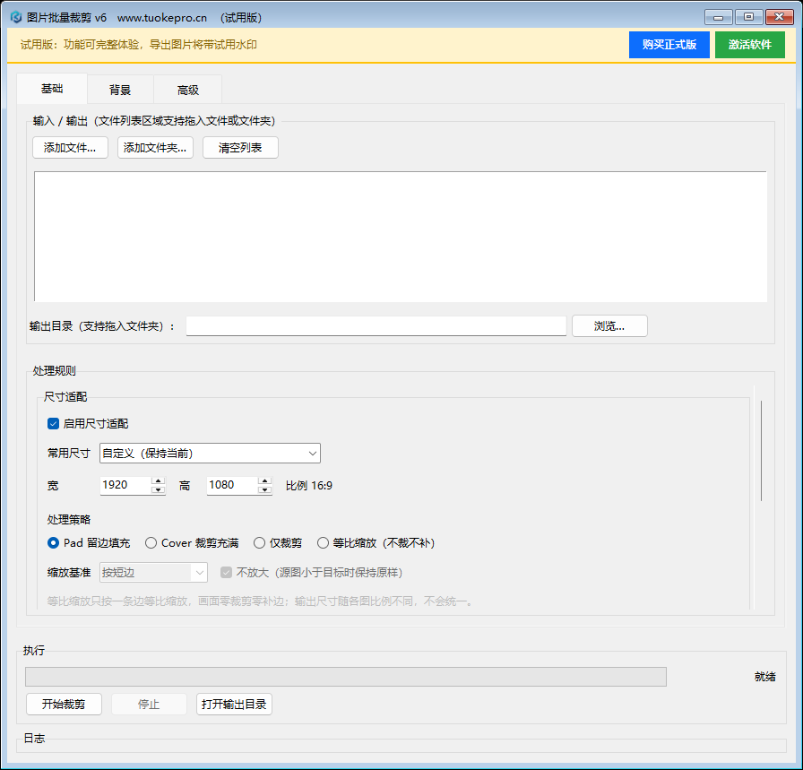
Task: Increase the width with up arrow
Action: (159, 481)
